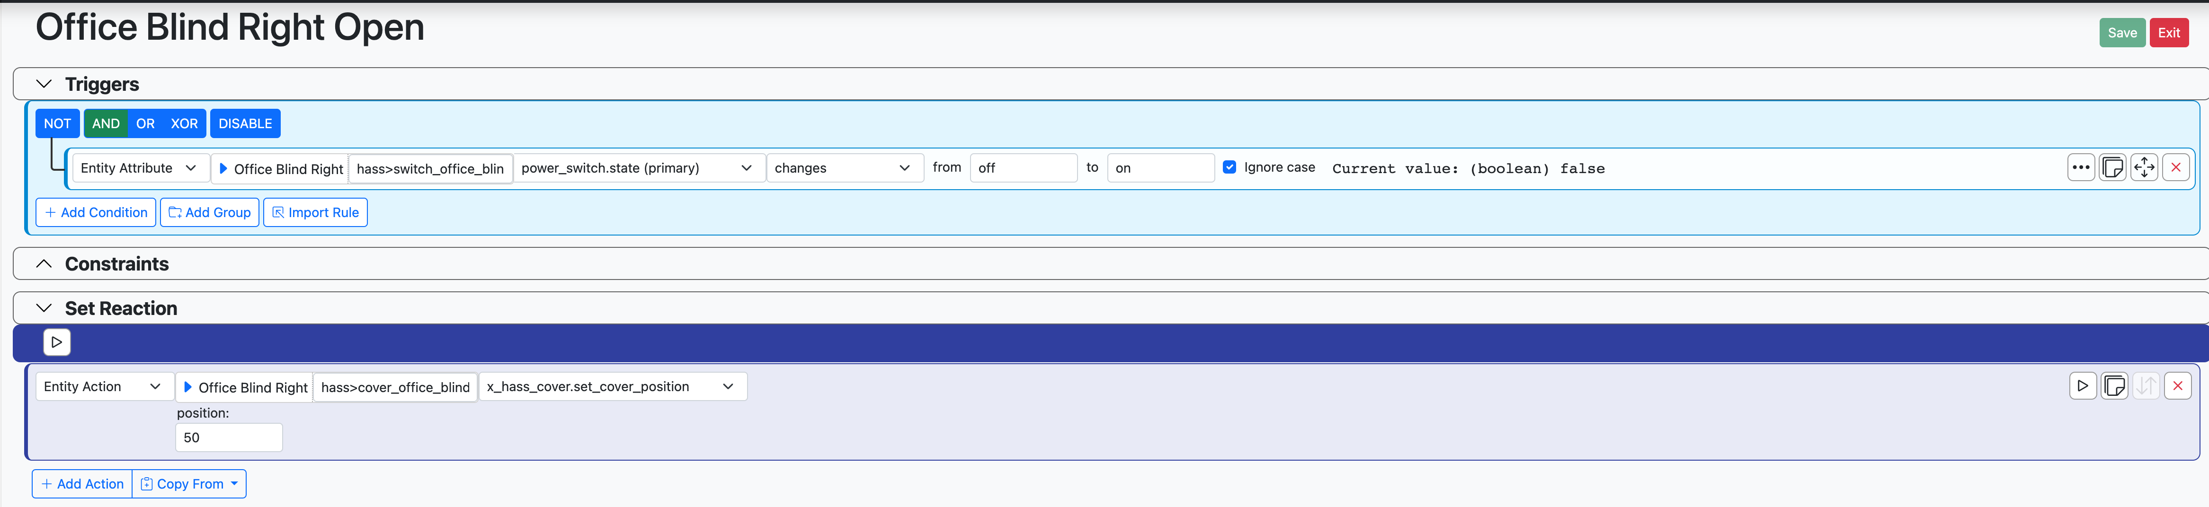This screenshot has width=2209, height=507.
Task: Select the OR group operator
Action: (146, 123)
